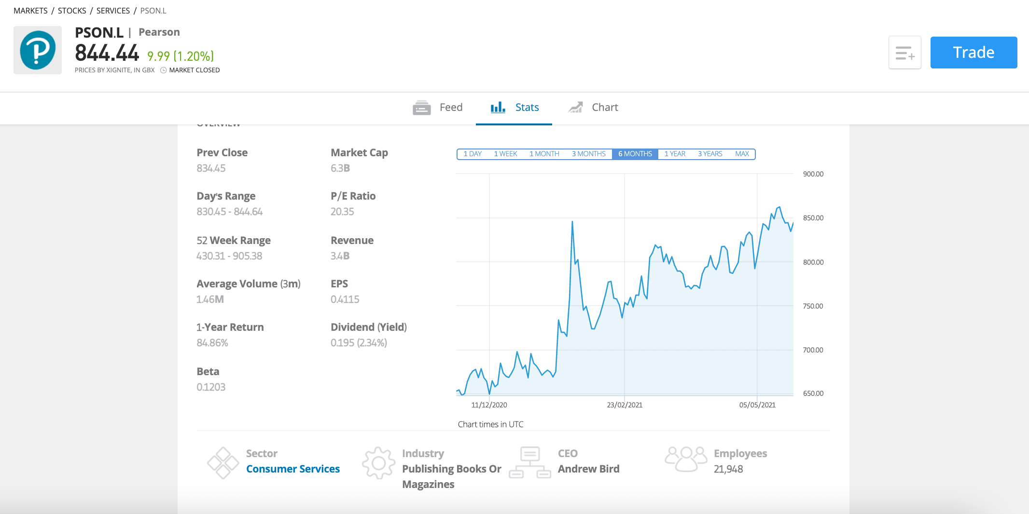The height and width of the screenshot is (514, 1029).
Task: Click the Pearson logo thumbnail
Action: tap(38, 50)
